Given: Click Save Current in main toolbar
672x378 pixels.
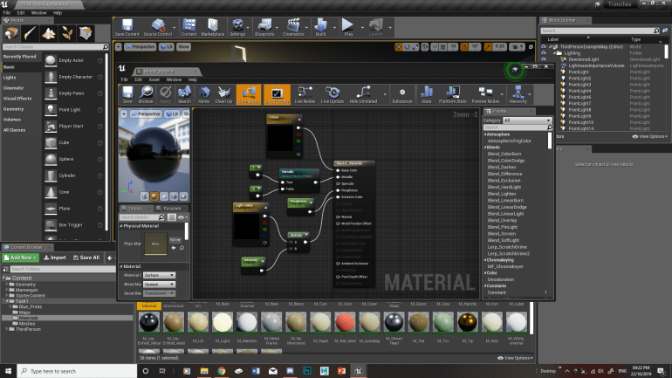Looking at the screenshot, I should click(127, 27).
